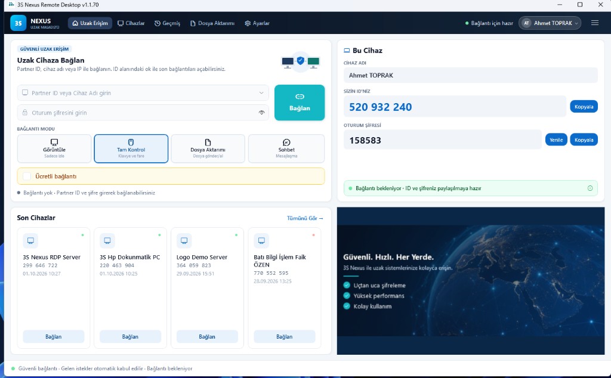Open the Ahmet TOPRAK account dropdown
This screenshot has width=611, height=378.
tap(550, 23)
